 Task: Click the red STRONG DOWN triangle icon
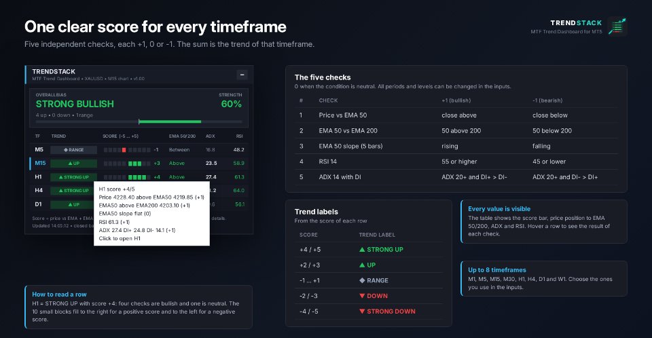pos(362,311)
